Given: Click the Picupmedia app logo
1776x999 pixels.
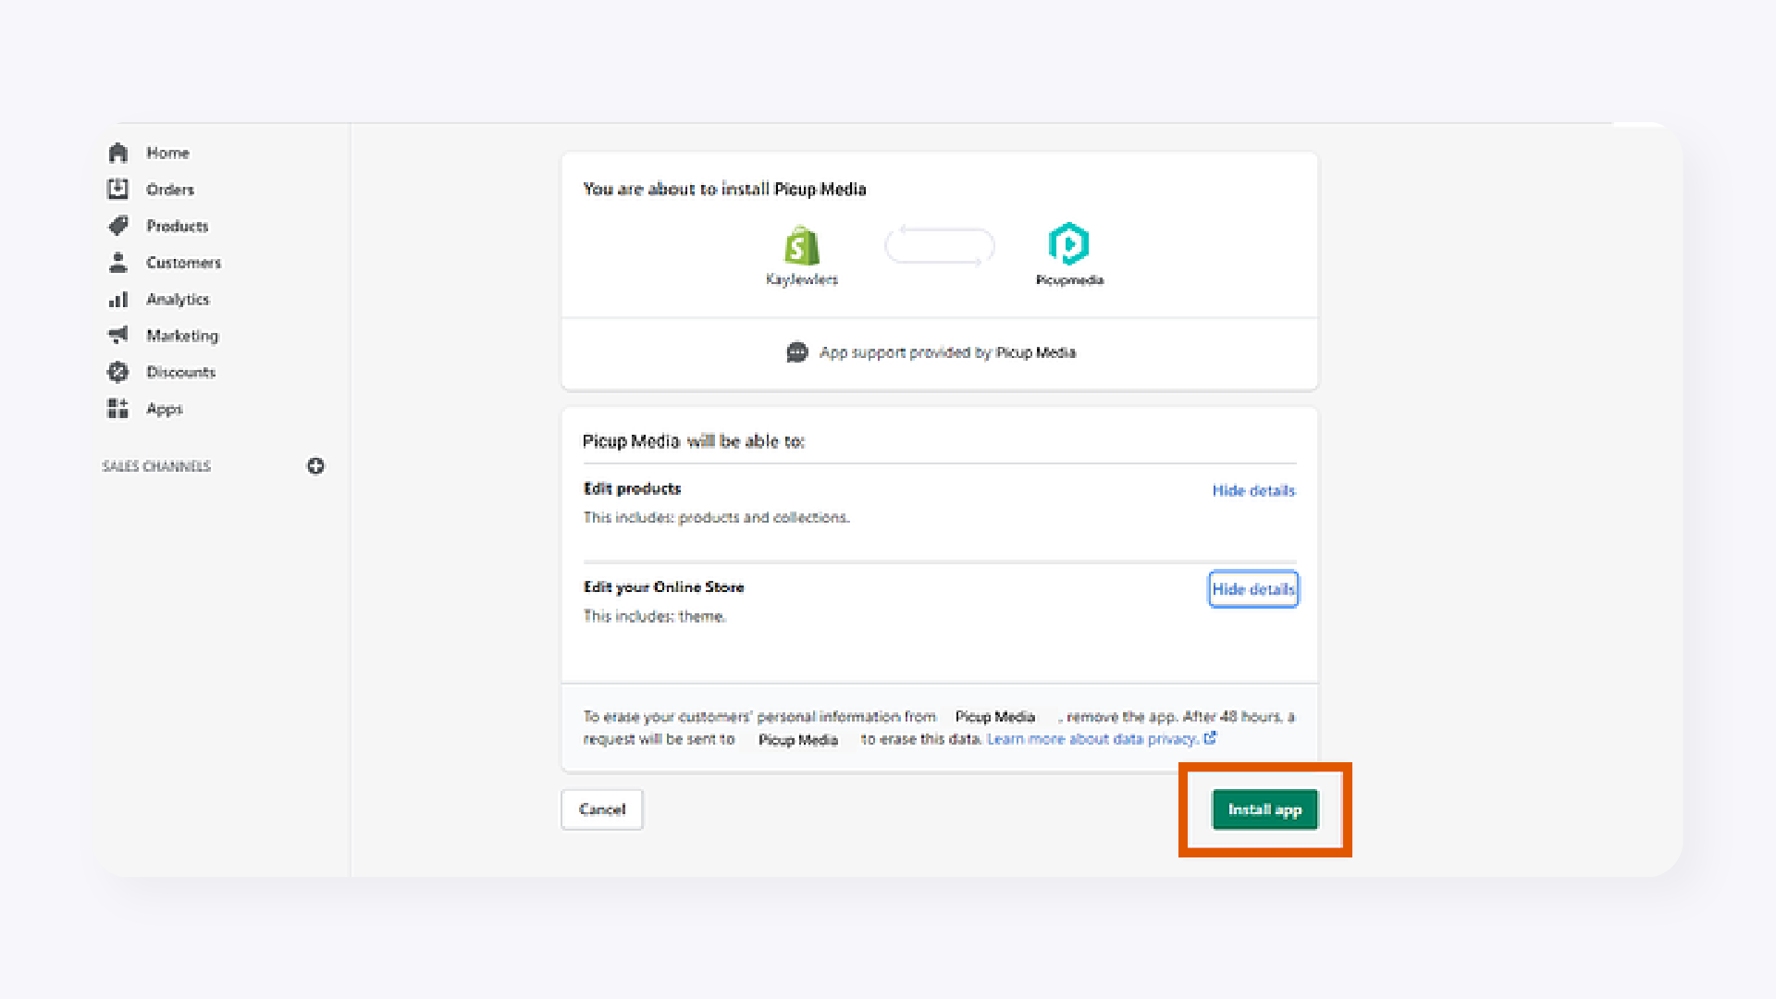Looking at the screenshot, I should pos(1068,244).
